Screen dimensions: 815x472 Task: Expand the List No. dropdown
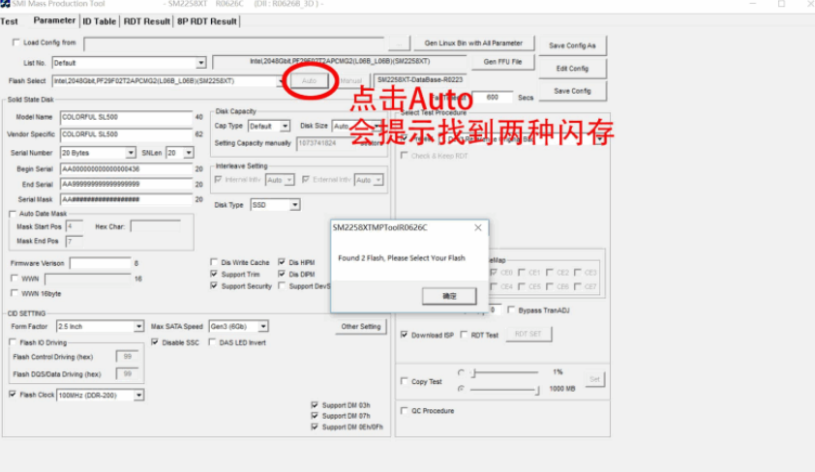coord(200,63)
